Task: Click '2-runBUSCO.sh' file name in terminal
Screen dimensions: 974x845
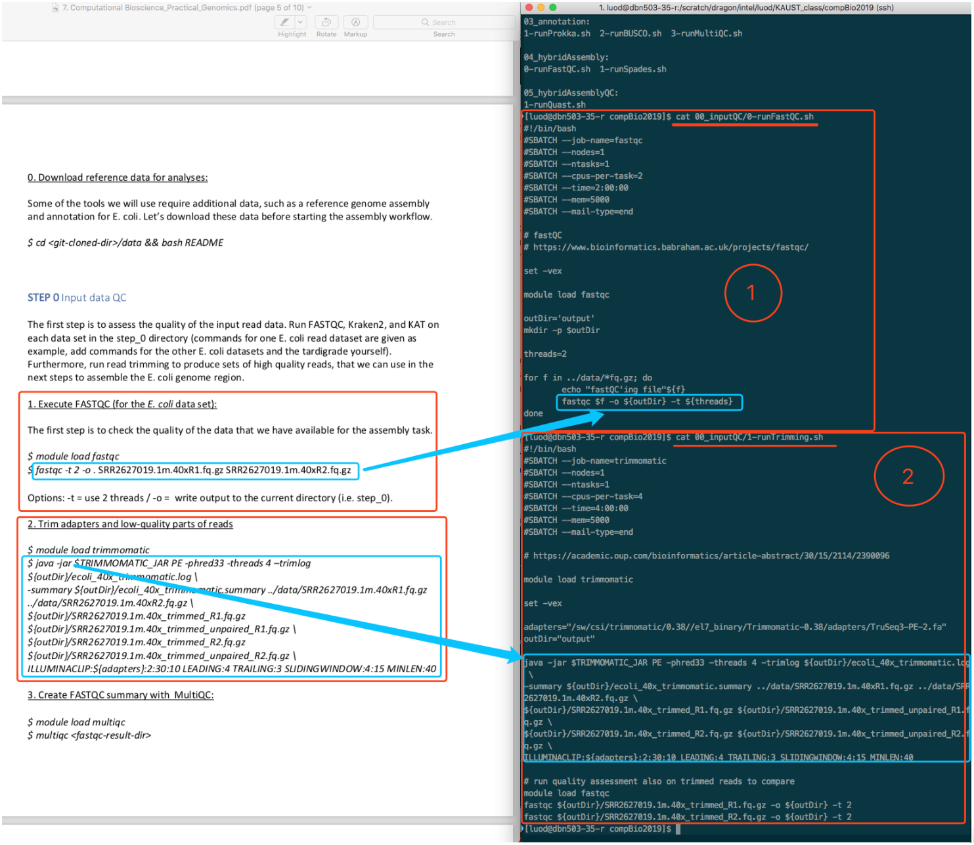Action: tap(631, 34)
